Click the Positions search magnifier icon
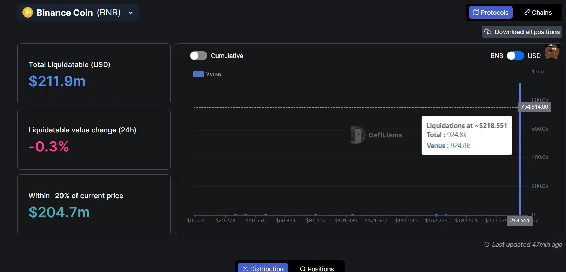The width and height of the screenshot is (566, 272). coord(302,269)
